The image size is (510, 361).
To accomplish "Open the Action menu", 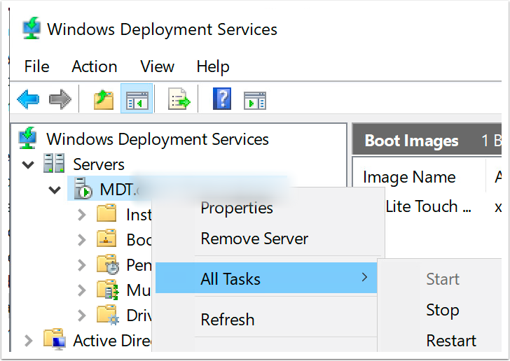I will coord(94,66).
